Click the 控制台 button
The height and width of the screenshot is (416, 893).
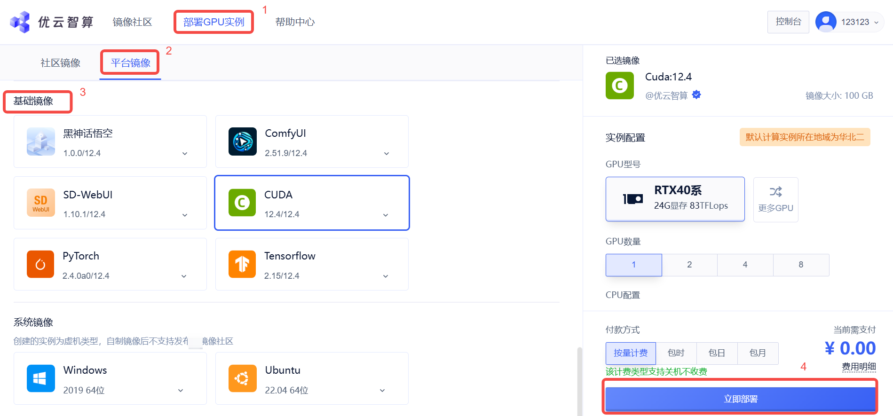point(788,22)
